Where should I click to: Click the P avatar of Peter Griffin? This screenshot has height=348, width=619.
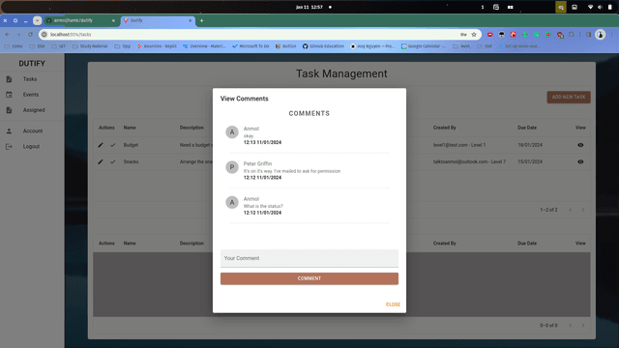tap(232, 167)
